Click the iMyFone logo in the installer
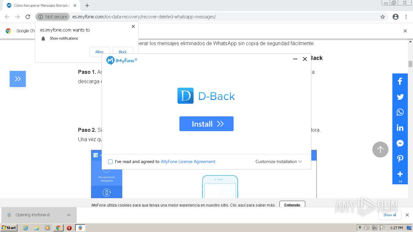Image resolution: width=413 pixels, height=232 pixels. 122,60
